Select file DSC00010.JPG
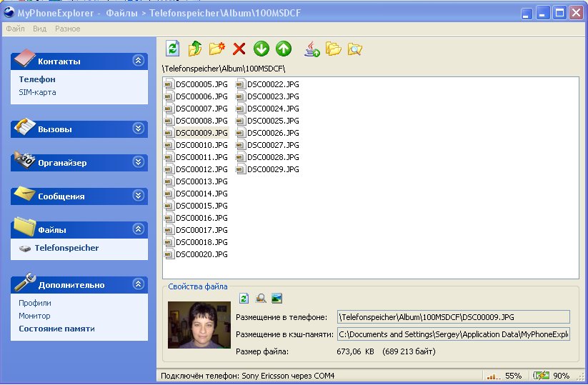 tap(196, 145)
